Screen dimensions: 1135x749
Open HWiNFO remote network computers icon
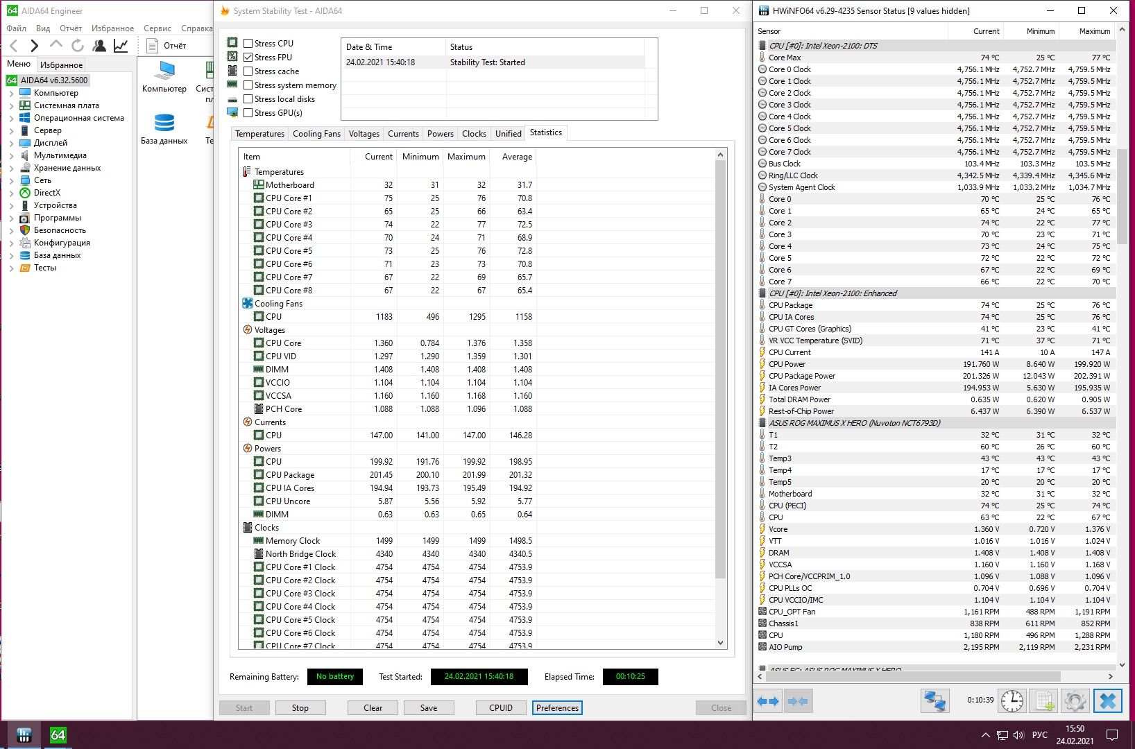point(935,700)
